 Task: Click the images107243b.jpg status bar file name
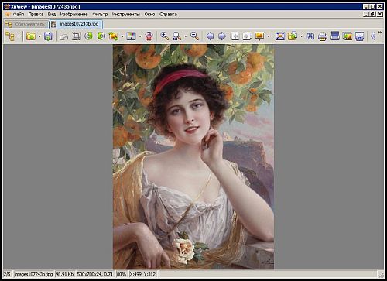tap(34, 274)
